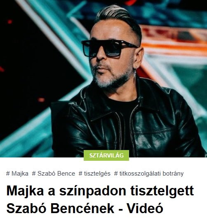Click the word Videó in the headline
The height and width of the screenshot is (223, 207).
(145, 209)
